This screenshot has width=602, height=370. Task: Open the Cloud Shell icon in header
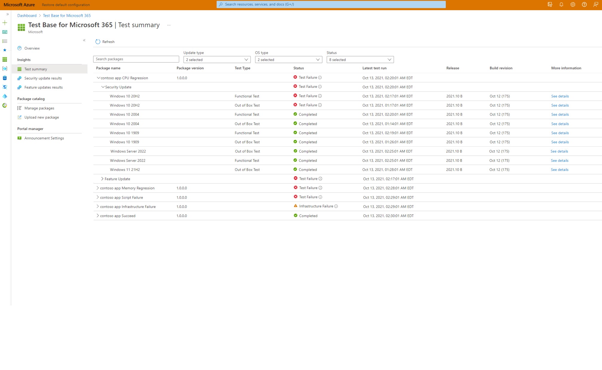point(549,4)
